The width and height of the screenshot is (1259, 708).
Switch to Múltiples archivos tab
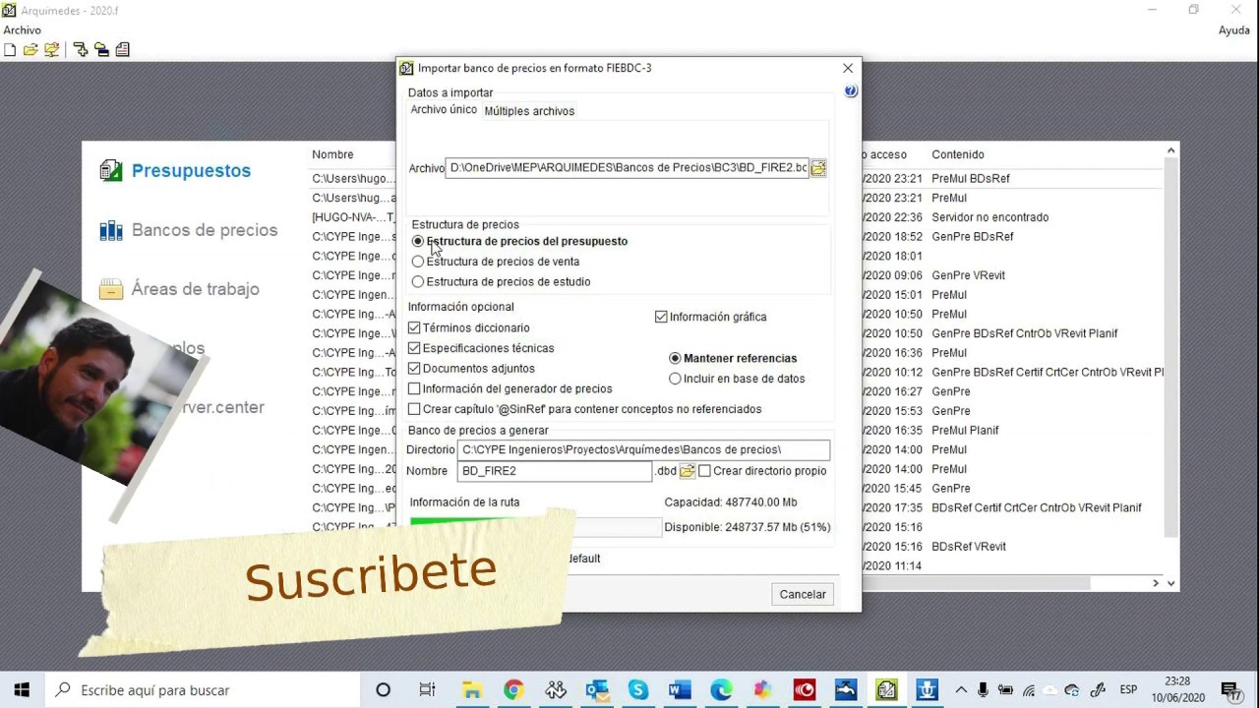[529, 111]
